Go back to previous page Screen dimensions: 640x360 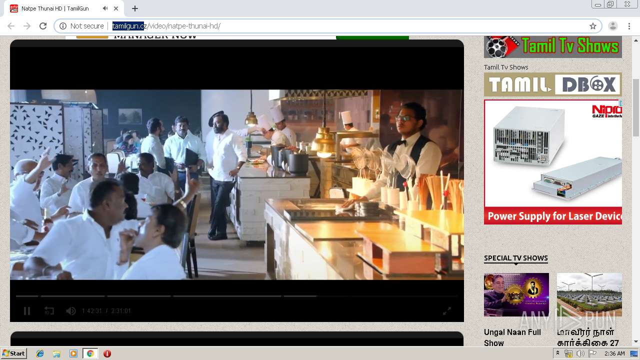pos(11,26)
